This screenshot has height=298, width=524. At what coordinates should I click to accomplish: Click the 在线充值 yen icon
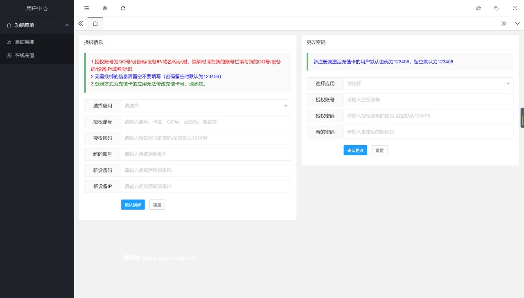pos(9,56)
